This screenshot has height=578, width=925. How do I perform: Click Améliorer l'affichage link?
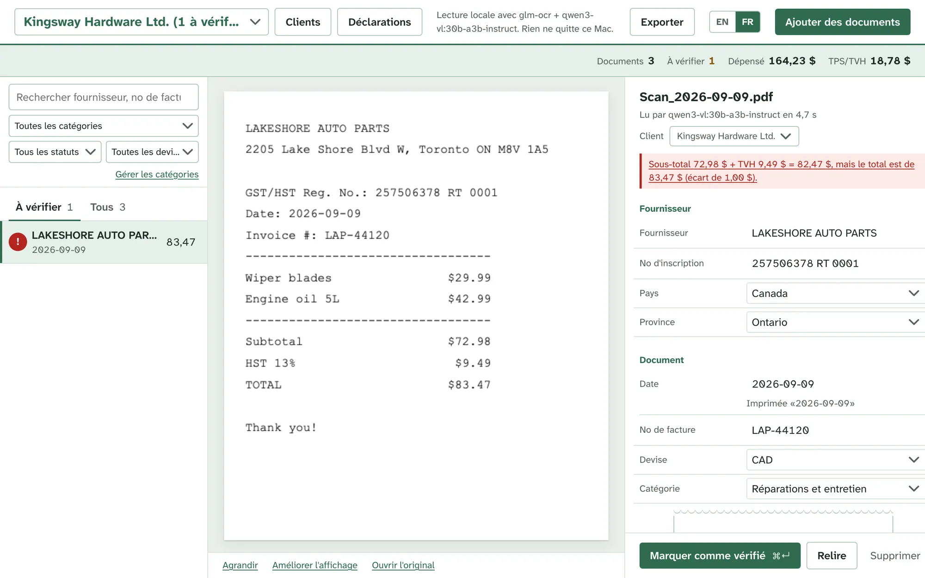315,565
